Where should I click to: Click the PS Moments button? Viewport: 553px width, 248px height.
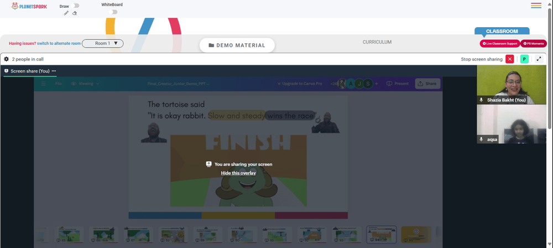pos(534,43)
